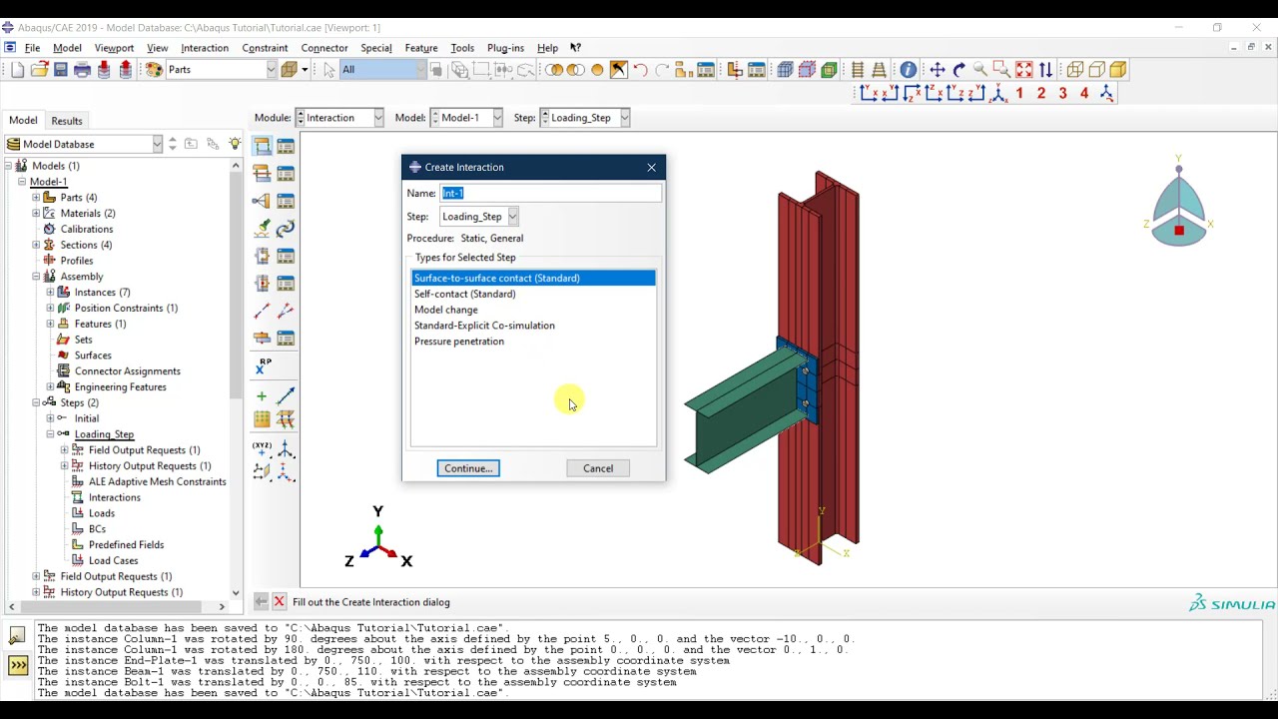This screenshot has height=719, width=1278.
Task: Save the model database via disk icon
Action: pyautogui.click(x=61, y=70)
